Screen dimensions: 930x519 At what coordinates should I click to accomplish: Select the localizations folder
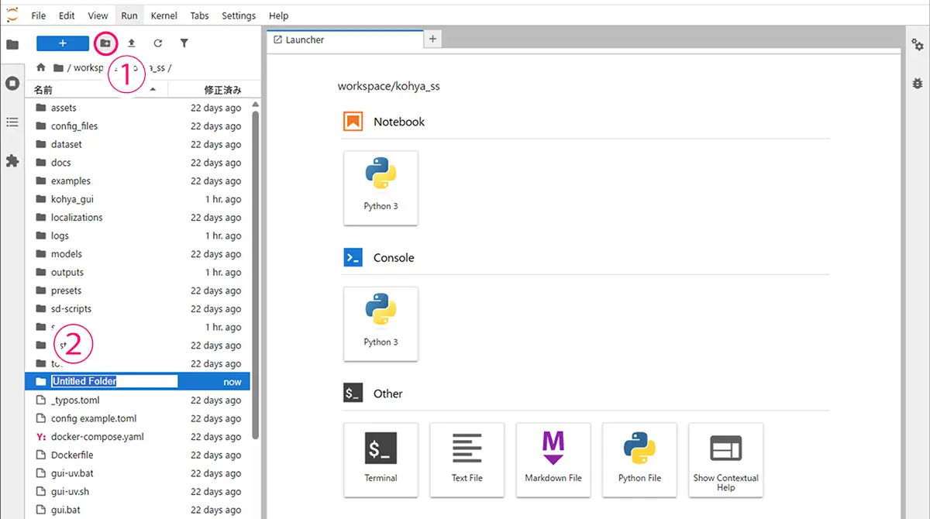[138, 218]
